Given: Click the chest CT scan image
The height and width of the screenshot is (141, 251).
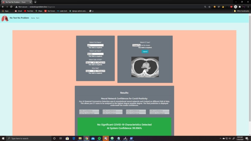Looking at the screenshot, I should click(x=145, y=67).
